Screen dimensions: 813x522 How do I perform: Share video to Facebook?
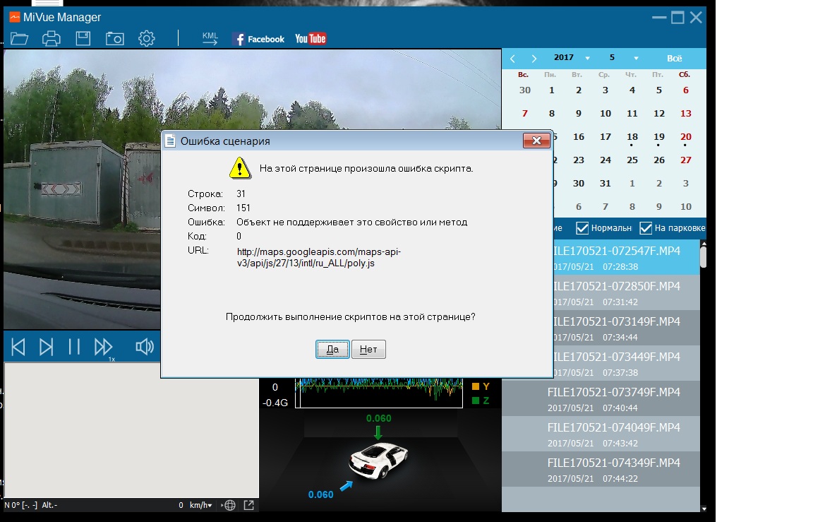click(x=258, y=39)
